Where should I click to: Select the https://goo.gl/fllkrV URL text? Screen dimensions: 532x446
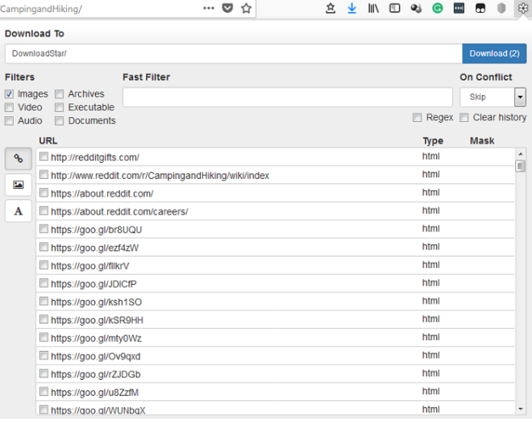(x=90, y=266)
